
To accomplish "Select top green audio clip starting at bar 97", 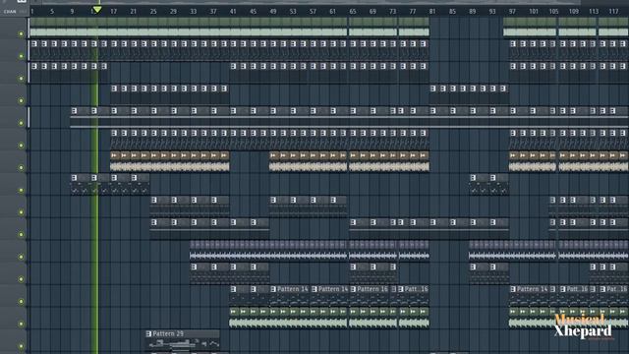I will click(x=530, y=28).
